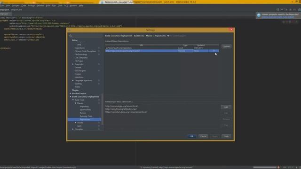Open the VCS menu
This screenshot has width=301, height=169.
pos(66,6)
